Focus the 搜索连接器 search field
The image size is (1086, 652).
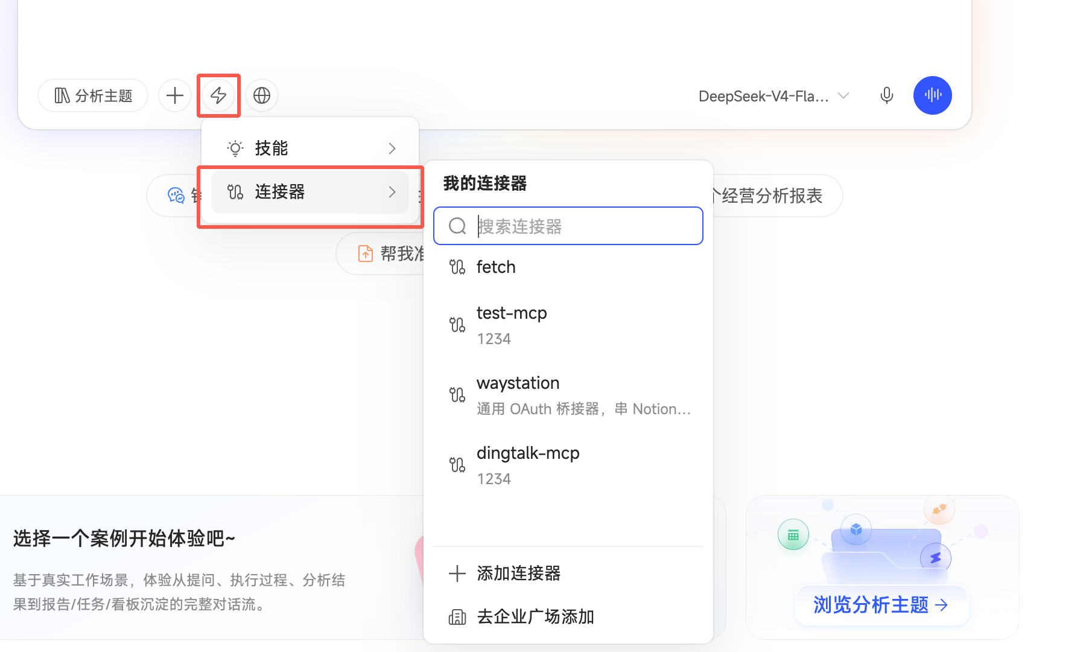point(568,226)
